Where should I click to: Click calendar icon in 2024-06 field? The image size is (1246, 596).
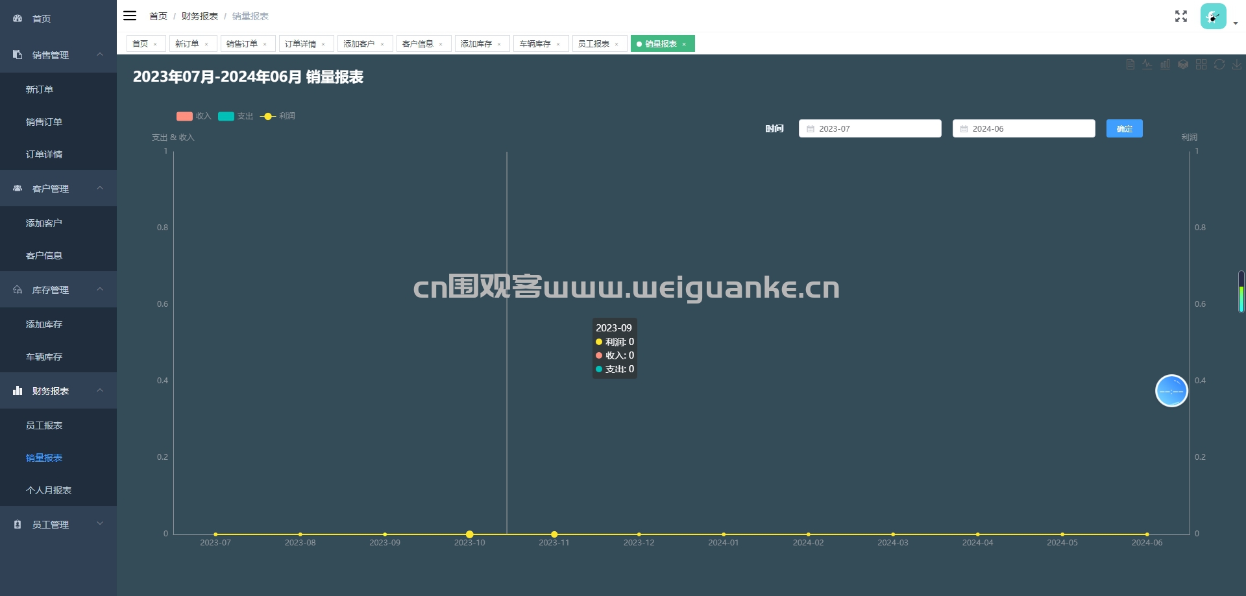pyautogui.click(x=964, y=129)
